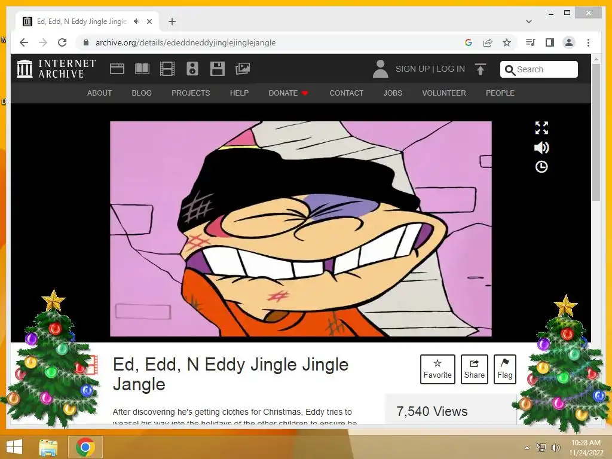Click the Google icon in the address bar
612x459 pixels.
[469, 42]
